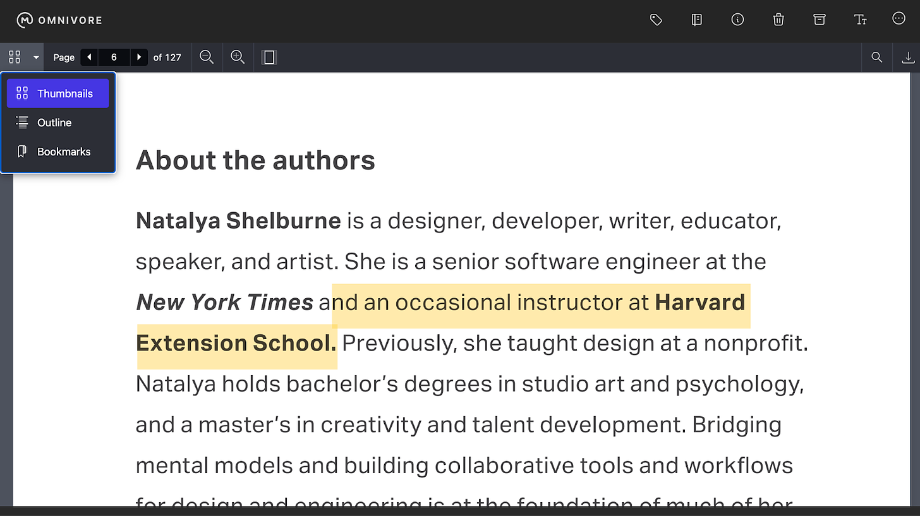Show article info icon
This screenshot has width=920, height=516.
coord(737,20)
